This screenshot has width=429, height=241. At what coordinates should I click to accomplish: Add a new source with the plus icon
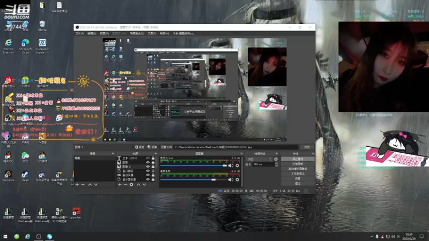click(x=120, y=185)
